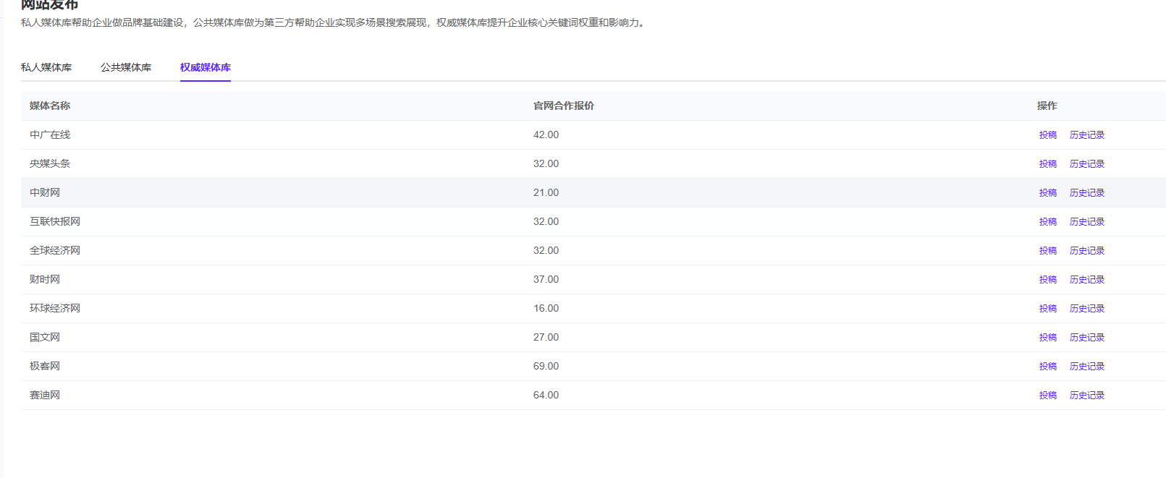This screenshot has width=1166, height=478.
Task: Click the 21.00 price for 中财网
Action: [x=546, y=193]
